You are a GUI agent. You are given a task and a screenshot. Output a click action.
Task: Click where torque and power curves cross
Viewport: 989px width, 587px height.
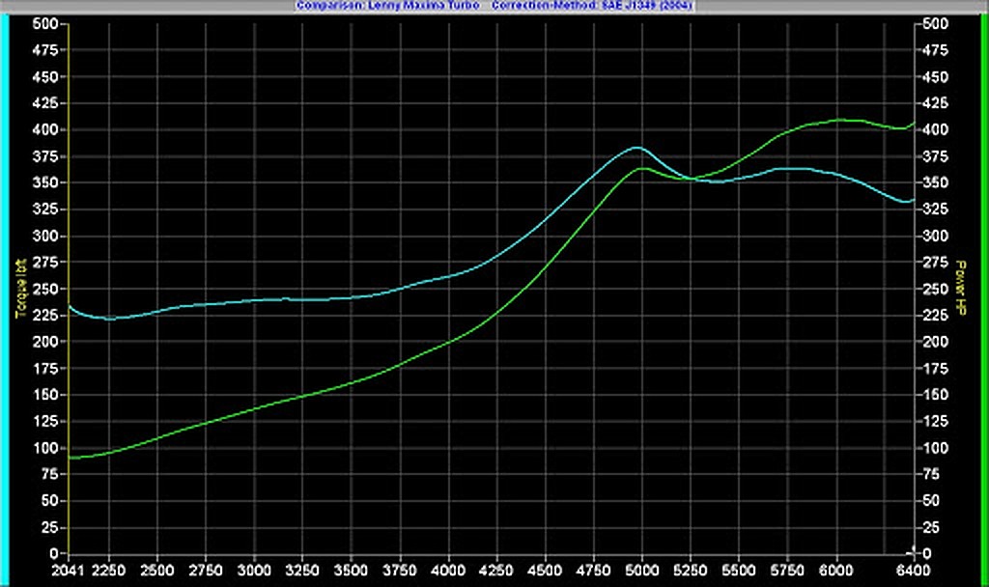(x=689, y=178)
